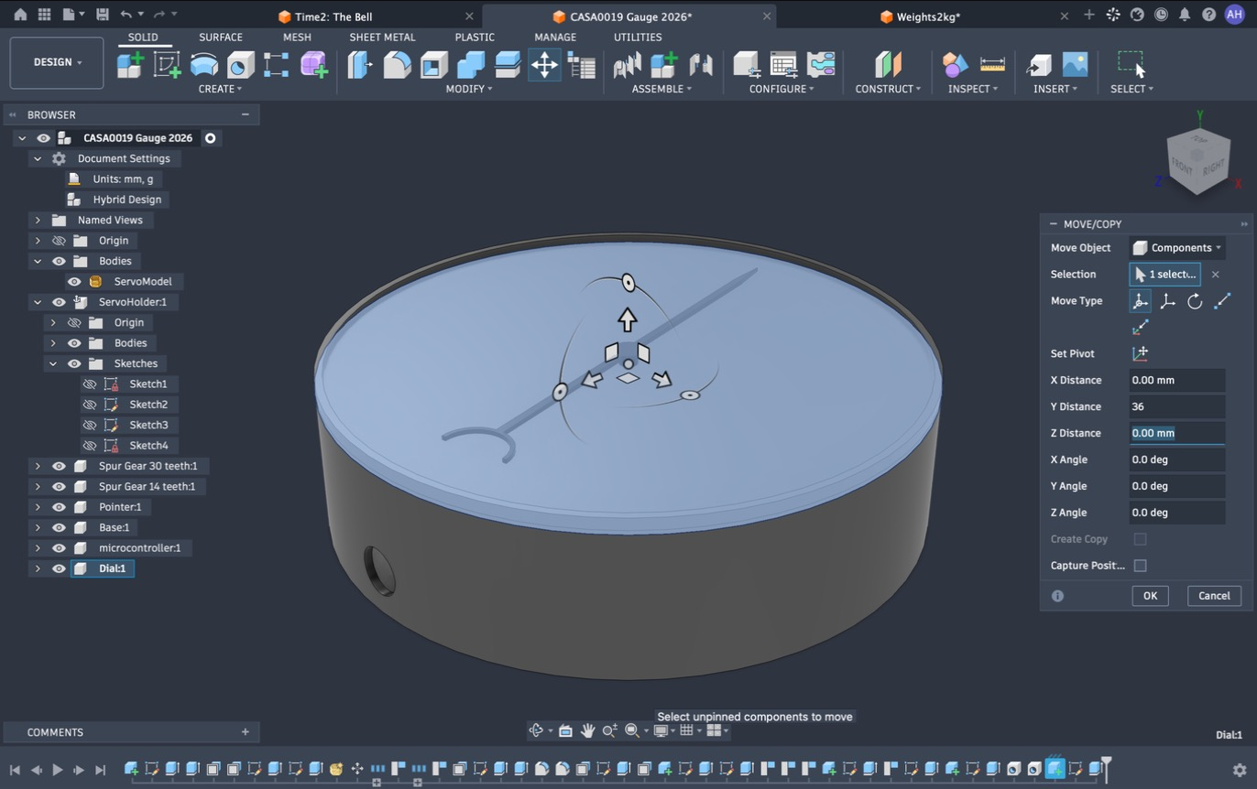
Task: Click the 1 selected Selection button
Action: tap(1165, 275)
